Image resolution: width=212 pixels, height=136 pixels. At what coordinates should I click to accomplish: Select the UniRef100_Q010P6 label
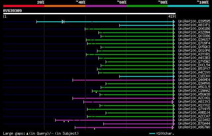click(x=194, y=51)
